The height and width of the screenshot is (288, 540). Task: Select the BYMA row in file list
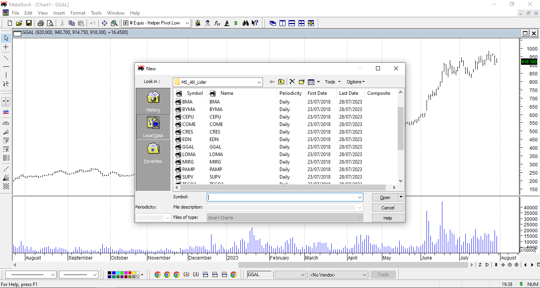coord(285,109)
